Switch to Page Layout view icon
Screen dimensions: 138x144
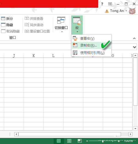point(69,141)
